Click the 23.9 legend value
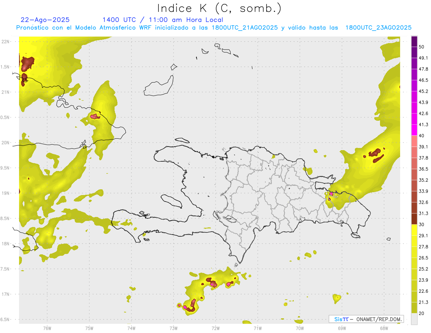 tap(423, 280)
